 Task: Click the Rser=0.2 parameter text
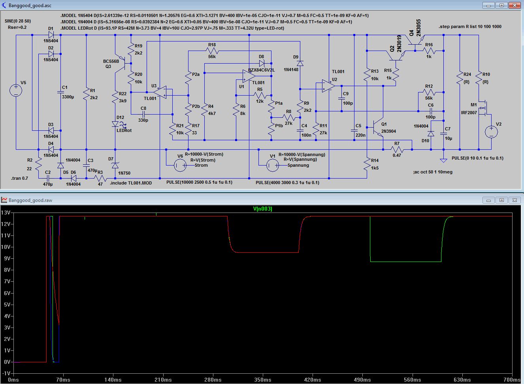click(17, 27)
